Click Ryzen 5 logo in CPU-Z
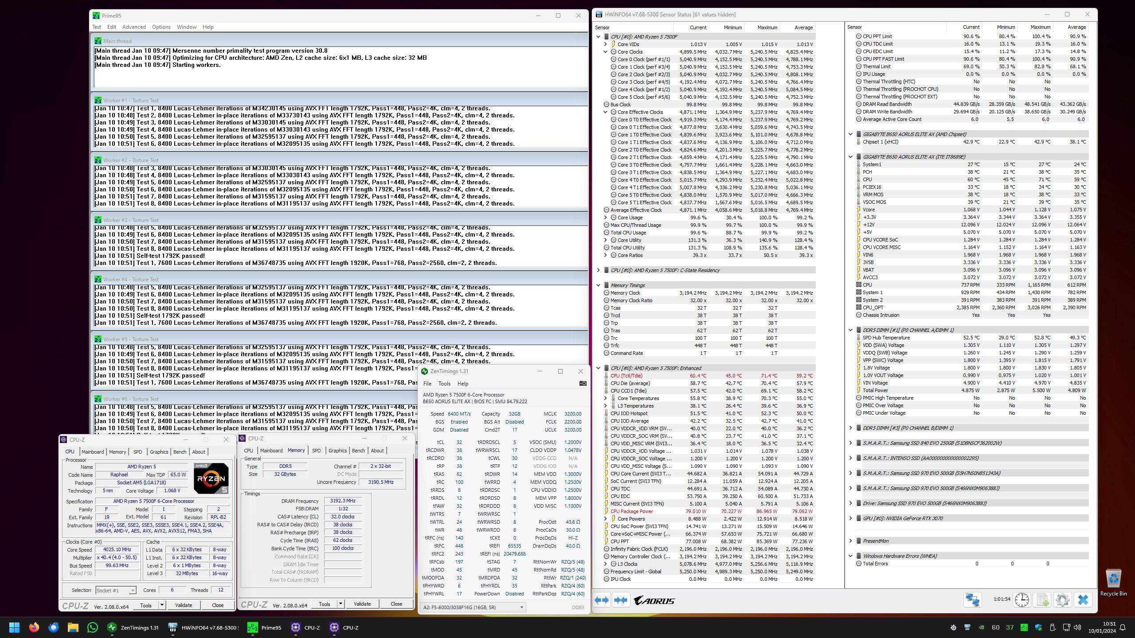 click(211, 478)
